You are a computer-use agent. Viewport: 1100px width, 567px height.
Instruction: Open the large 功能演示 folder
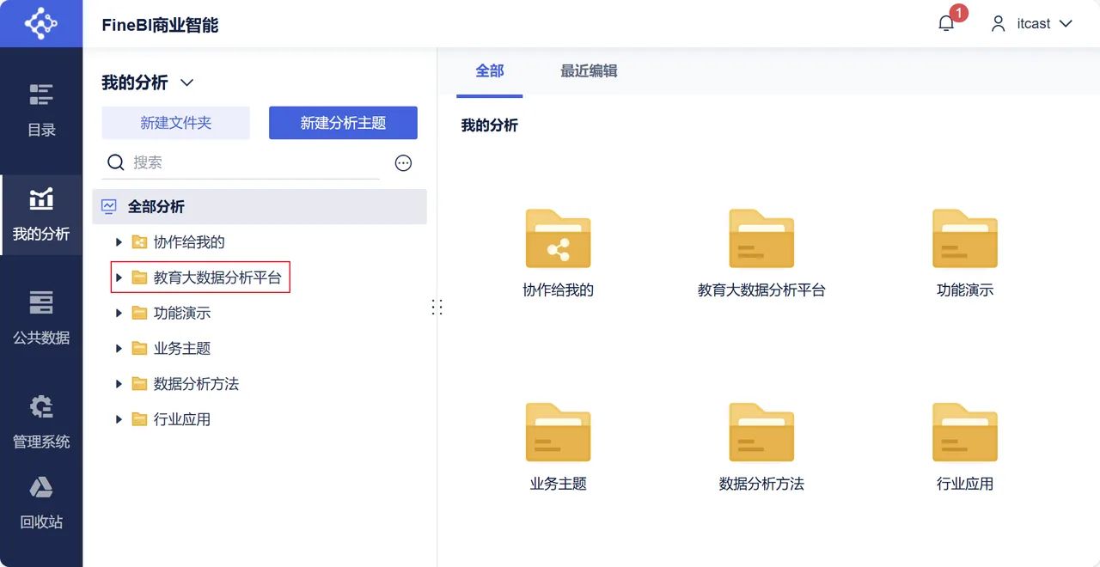point(965,239)
